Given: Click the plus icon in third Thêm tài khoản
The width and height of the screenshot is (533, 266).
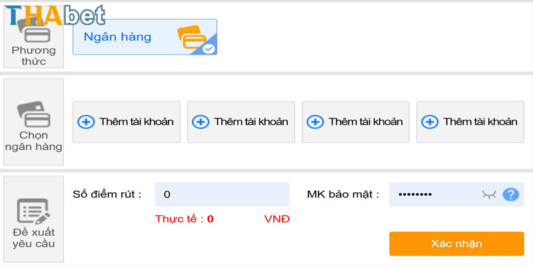Looking at the screenshot, I should point(315,122).
